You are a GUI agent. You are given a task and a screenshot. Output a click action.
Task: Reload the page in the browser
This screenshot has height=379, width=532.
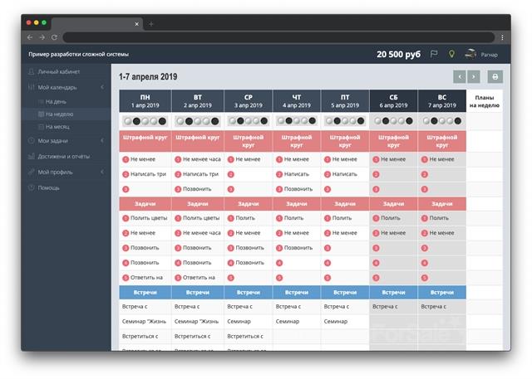pos(55,37)
